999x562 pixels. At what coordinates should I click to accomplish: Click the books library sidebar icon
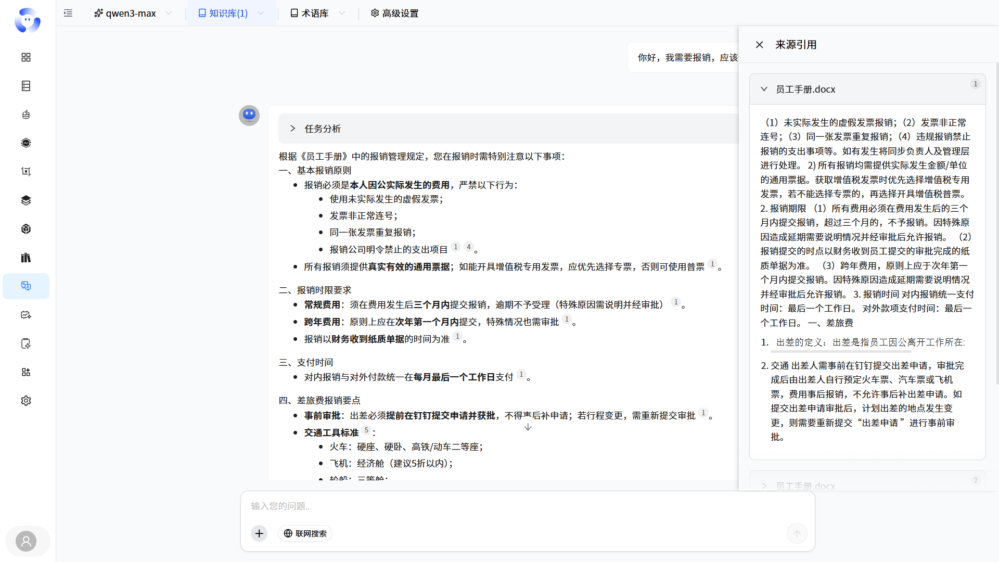(x=26, y=258)
